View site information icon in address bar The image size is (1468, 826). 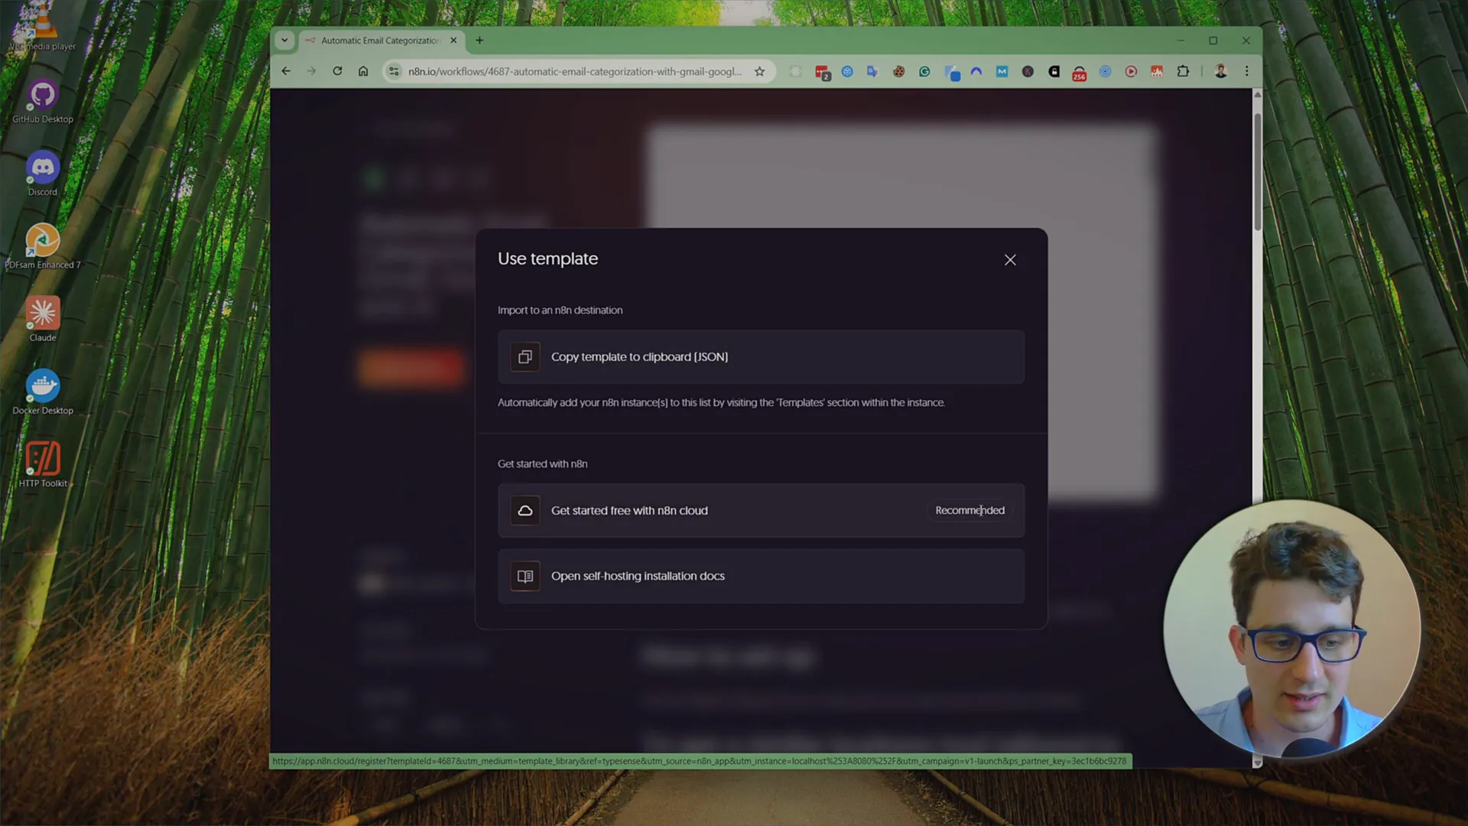[394, 71]
